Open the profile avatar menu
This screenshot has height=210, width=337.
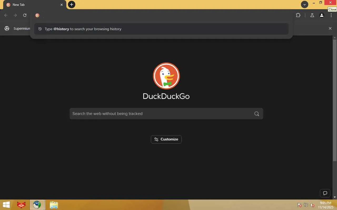click(322, 15)
